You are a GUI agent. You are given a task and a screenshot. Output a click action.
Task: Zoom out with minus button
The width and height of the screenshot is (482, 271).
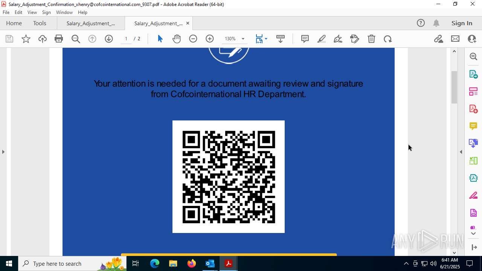coord(193,39)
